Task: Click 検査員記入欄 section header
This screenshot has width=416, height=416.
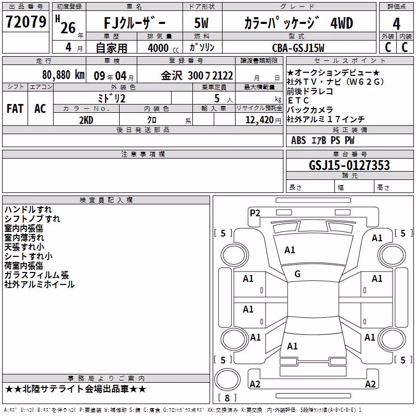Action: [106, 200]
